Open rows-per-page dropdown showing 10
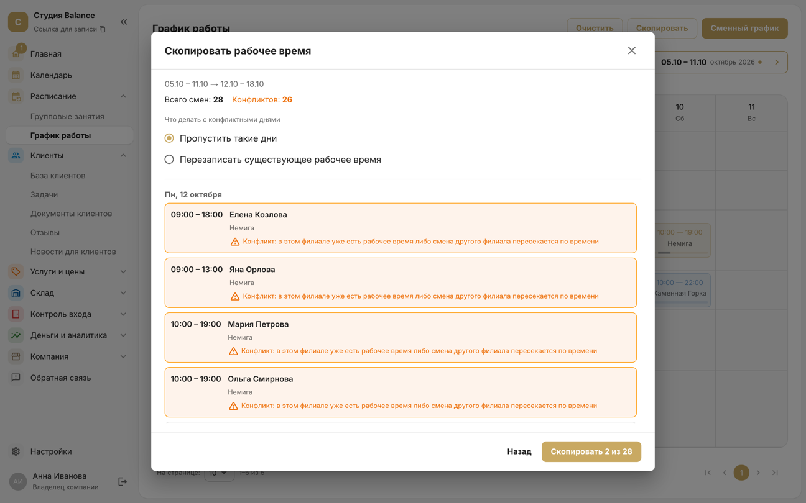Viewport: 806px width, 503px height. tap(219, 473)
